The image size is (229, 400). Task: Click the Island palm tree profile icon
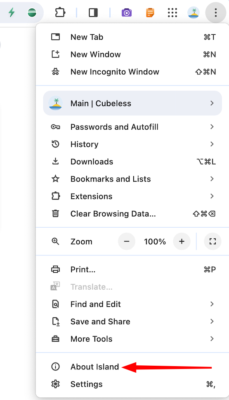point(194,12)
